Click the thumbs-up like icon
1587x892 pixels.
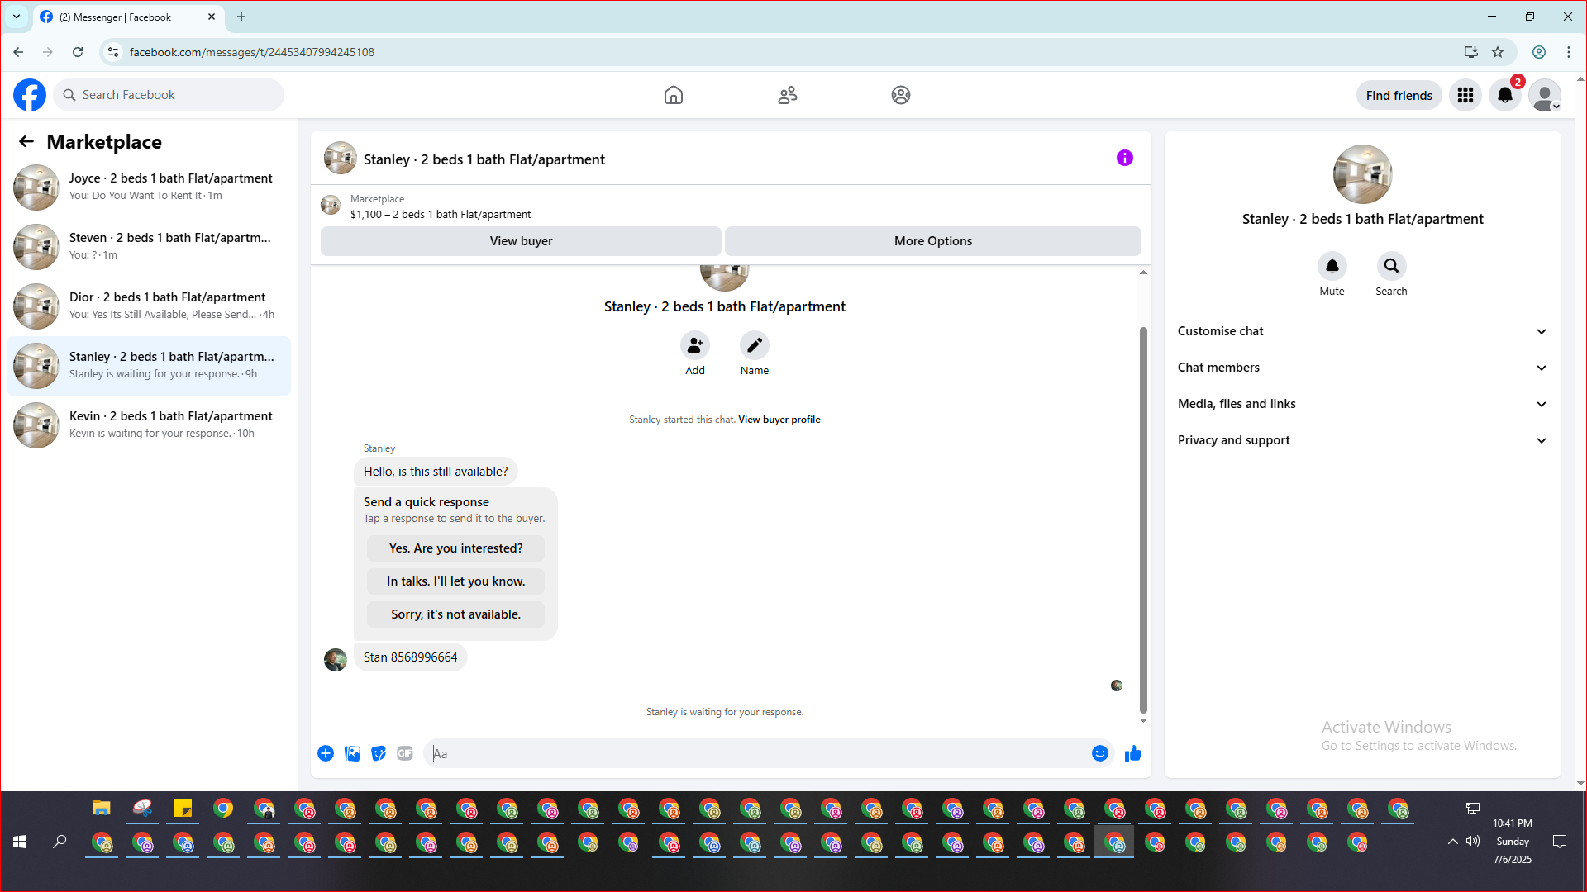(1132, 753)
